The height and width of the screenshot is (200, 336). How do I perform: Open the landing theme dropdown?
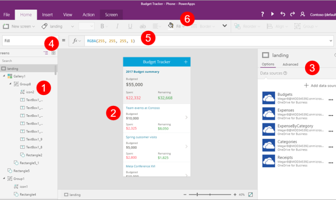[x=58, y=26]
